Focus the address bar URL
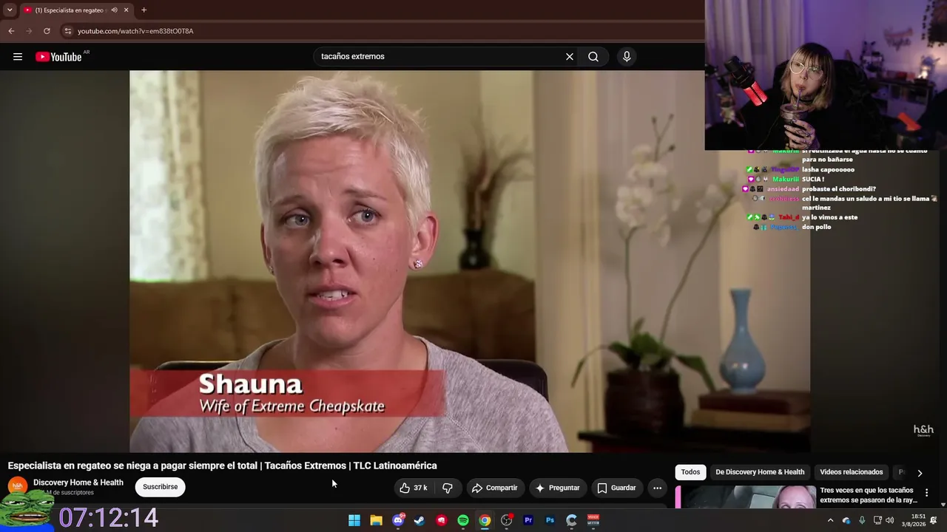Image resolution: width=947 pixels, height=532 pixels. (135, 31)
